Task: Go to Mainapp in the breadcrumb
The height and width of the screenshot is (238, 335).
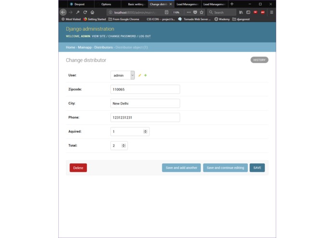Action: (x=85, y=47)
